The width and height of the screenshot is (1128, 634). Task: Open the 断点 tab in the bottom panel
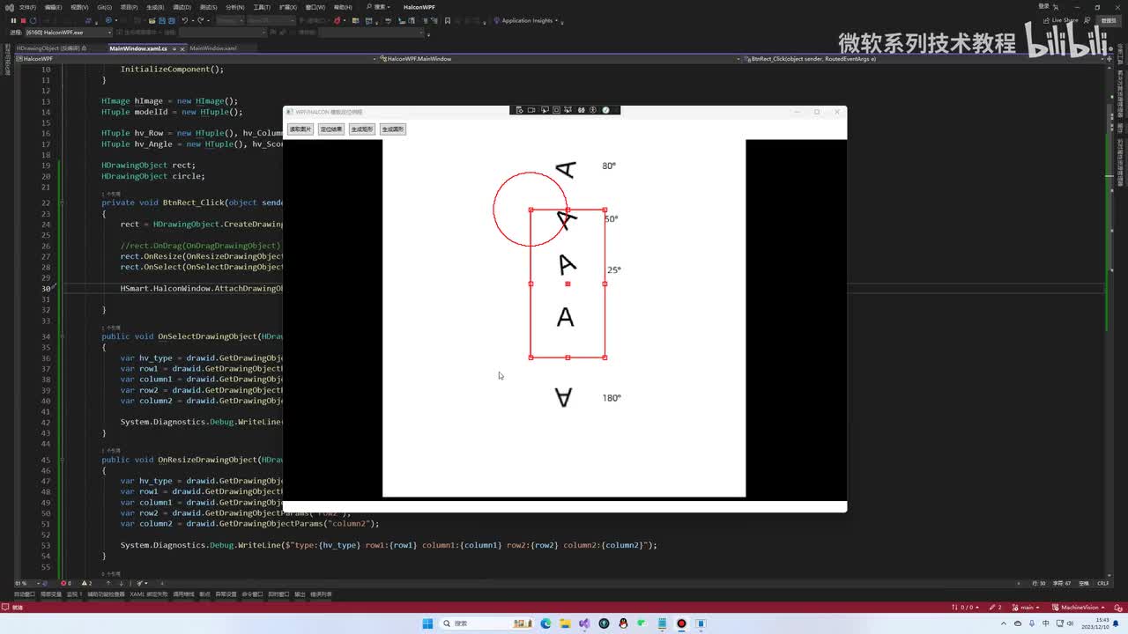point(206,594)
